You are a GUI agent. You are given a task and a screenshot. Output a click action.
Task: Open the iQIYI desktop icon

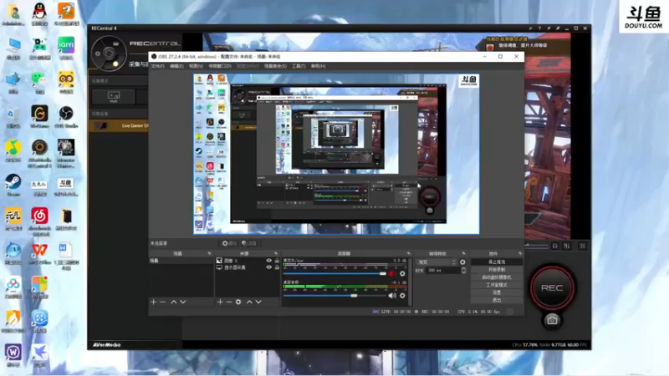pyautogui.click(x=66, y=48)
